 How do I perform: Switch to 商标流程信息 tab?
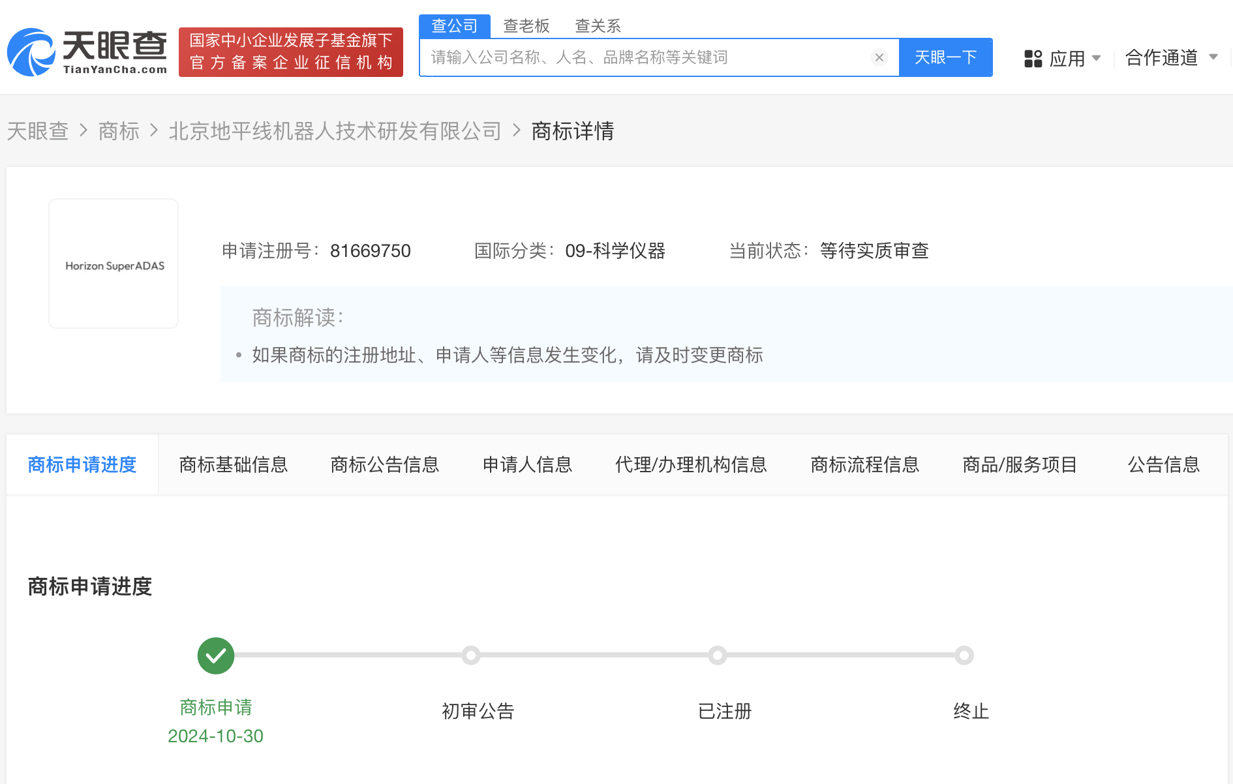pyautogui.click(x=865, y=464)
